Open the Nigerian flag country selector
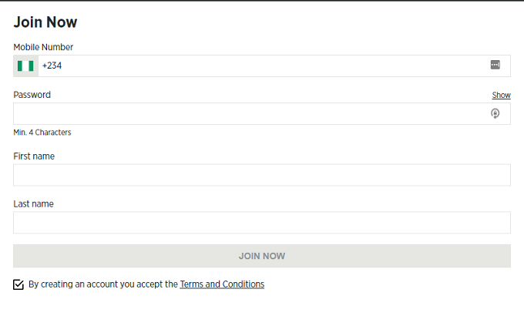This screenshot has height=316, width=524. click(26, 66)
